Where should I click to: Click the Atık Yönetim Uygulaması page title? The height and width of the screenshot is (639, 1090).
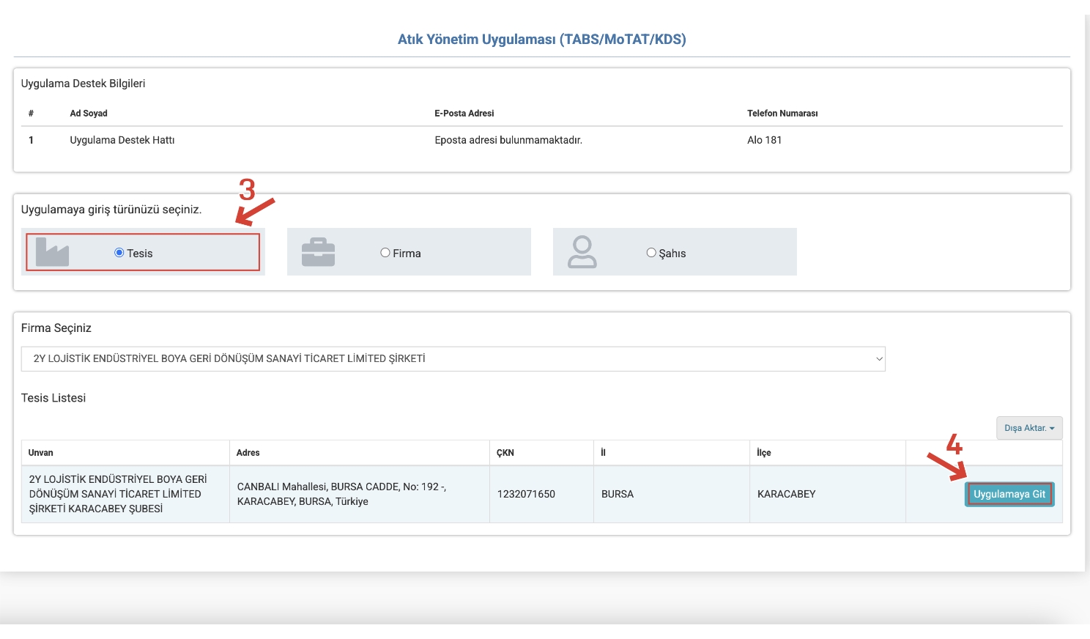pos(541,40)
